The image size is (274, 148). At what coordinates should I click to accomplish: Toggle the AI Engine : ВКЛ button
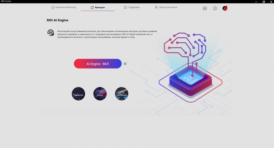(98, 64)
